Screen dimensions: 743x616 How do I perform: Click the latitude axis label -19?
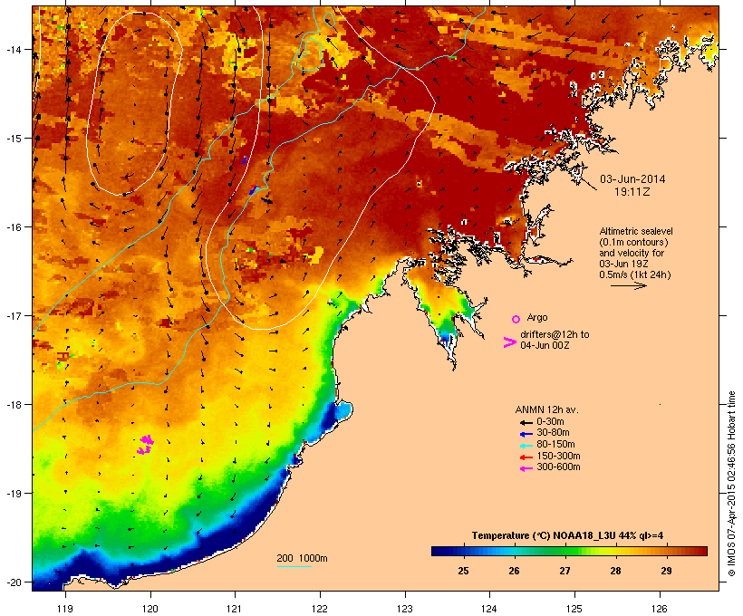point(14,494)
